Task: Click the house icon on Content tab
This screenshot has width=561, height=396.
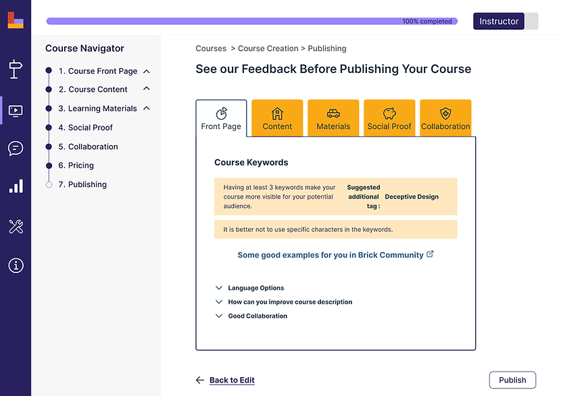Action: coord(277,114)
